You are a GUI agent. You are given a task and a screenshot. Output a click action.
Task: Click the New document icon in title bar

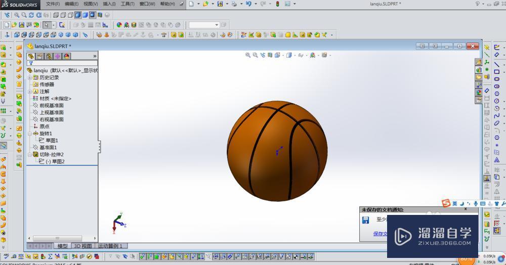tap(191, 4)
